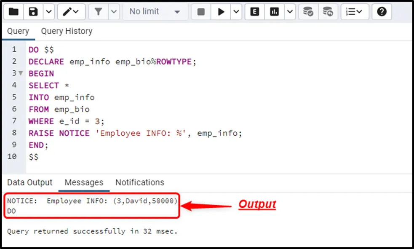The image size is (414, 249).
Task: Click the open file folder icon
Action: coord(13,12)
